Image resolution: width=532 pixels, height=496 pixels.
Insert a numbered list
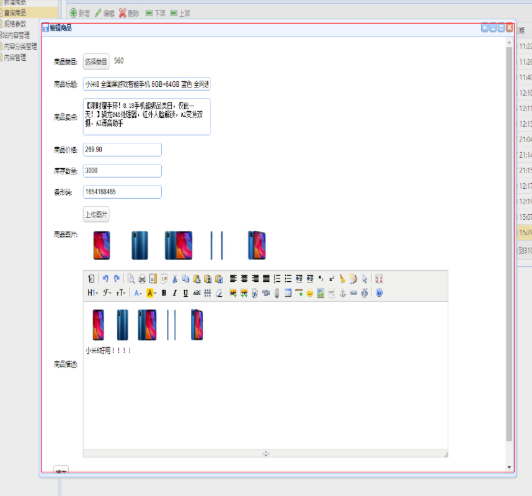(x=277, y=279)
